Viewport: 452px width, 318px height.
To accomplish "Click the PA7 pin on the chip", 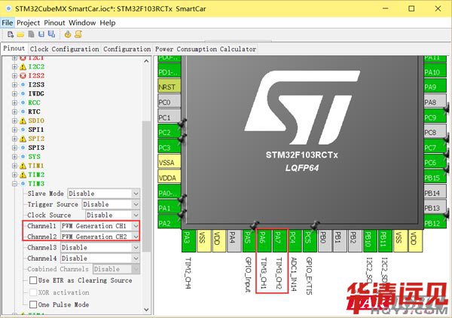I will (x=279, y=240).
